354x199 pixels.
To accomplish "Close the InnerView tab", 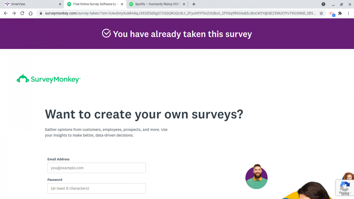I will (x=60, y=4).
